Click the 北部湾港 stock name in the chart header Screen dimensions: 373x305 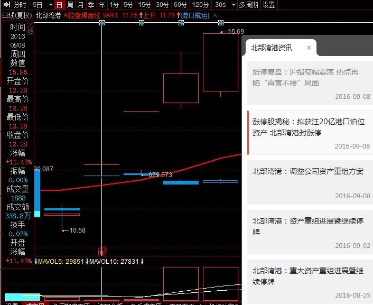click(48, 15)
